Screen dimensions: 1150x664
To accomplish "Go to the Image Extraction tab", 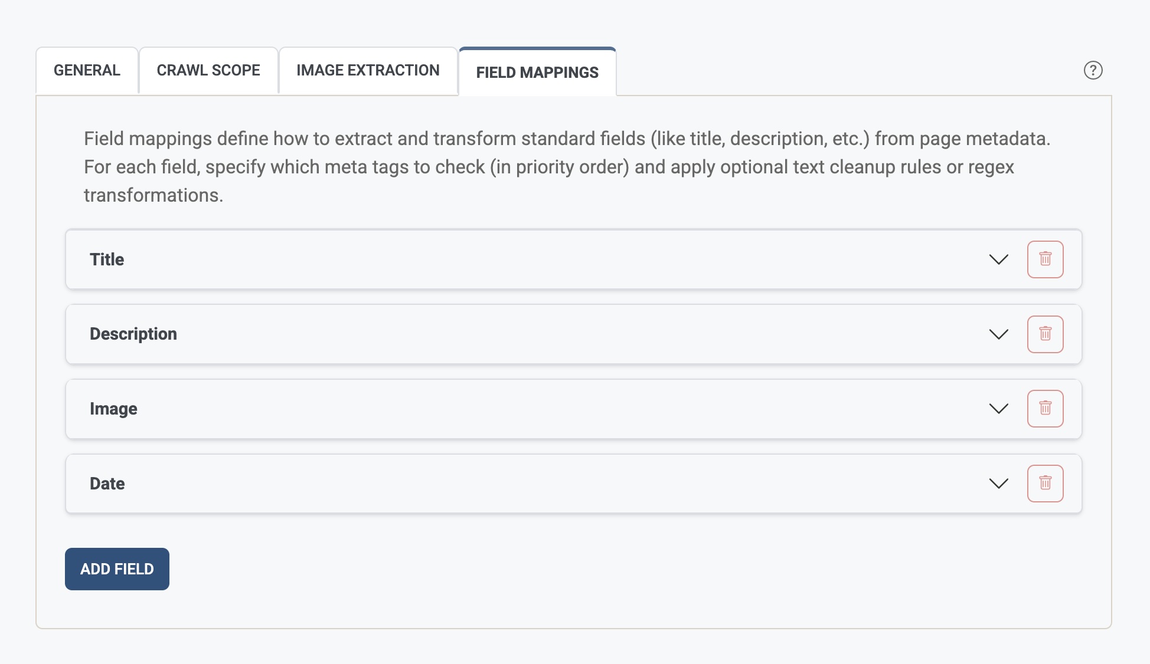I will coord(368,71).
